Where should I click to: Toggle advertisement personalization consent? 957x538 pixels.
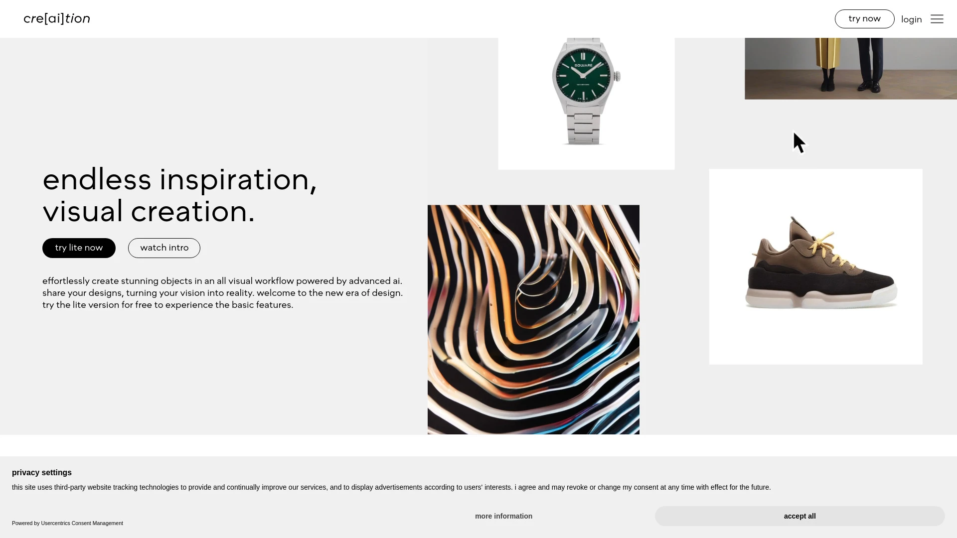(x=503, y=516)
